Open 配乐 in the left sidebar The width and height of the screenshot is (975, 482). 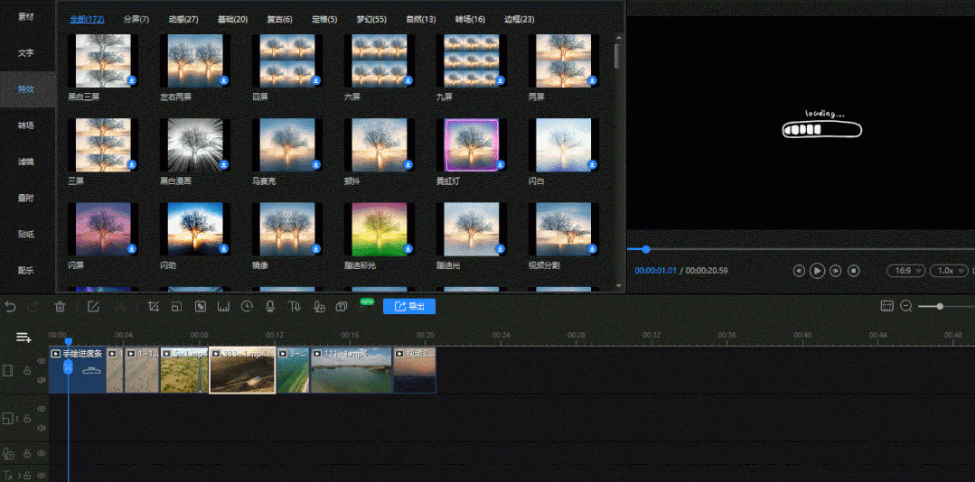(x=26, y=270)
